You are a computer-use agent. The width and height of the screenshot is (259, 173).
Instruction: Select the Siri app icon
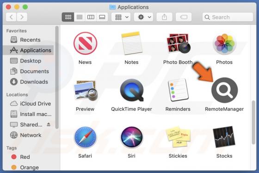pyautogui.click(x=132, y=137)
